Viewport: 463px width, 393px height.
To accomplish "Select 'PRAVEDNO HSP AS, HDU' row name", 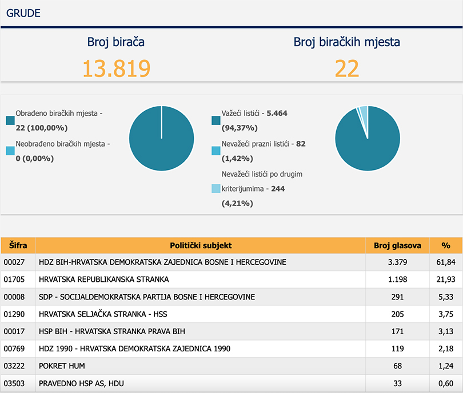I will 81,383.
